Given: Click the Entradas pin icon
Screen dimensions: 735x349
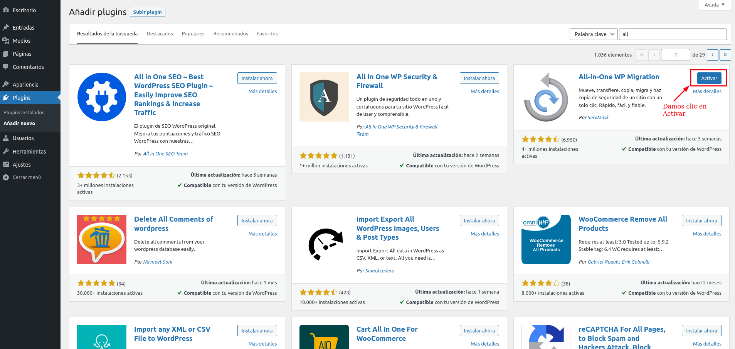Looking at the screenshot, I should click(x=6, y=28).
